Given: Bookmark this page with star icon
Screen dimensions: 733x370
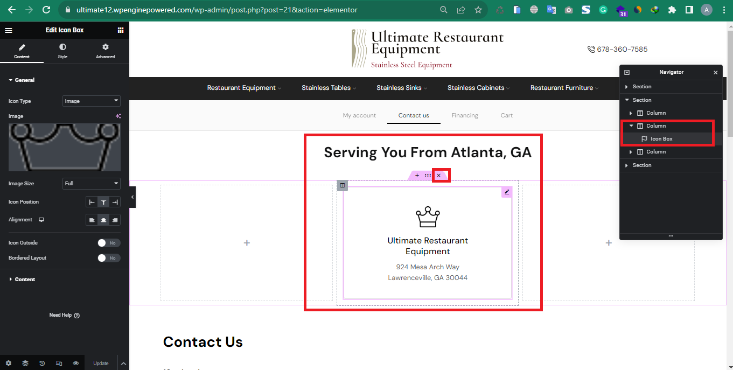Looking at the screenshot, I should [478, 10].
